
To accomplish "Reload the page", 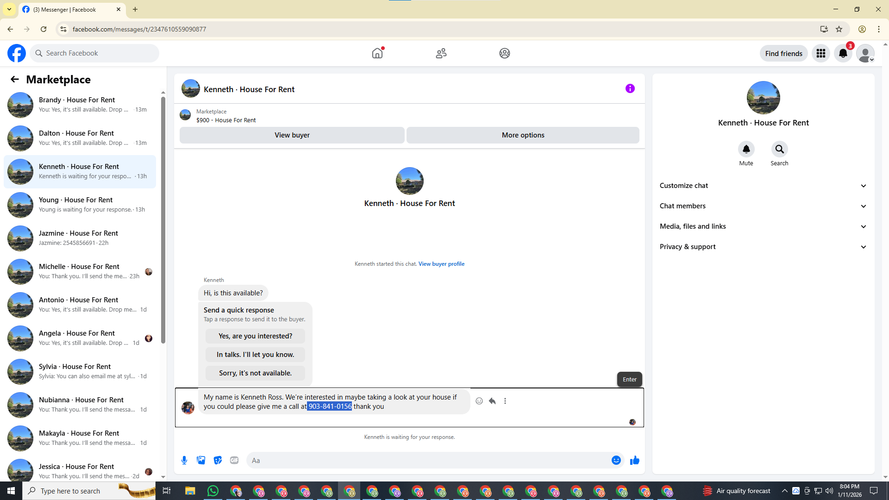I will click(44, 29).
